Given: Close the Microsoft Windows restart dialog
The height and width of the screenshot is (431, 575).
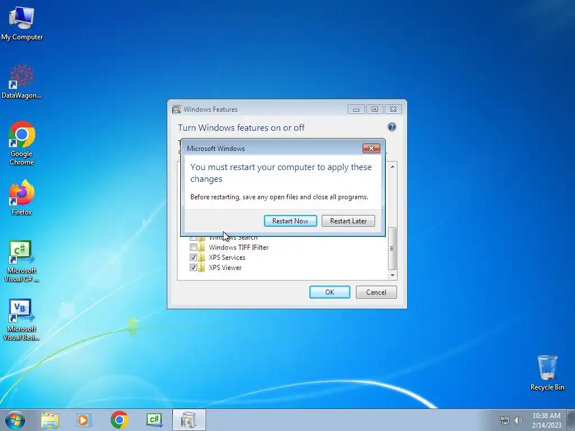Looking at the screenshot, I should [371, 148].
